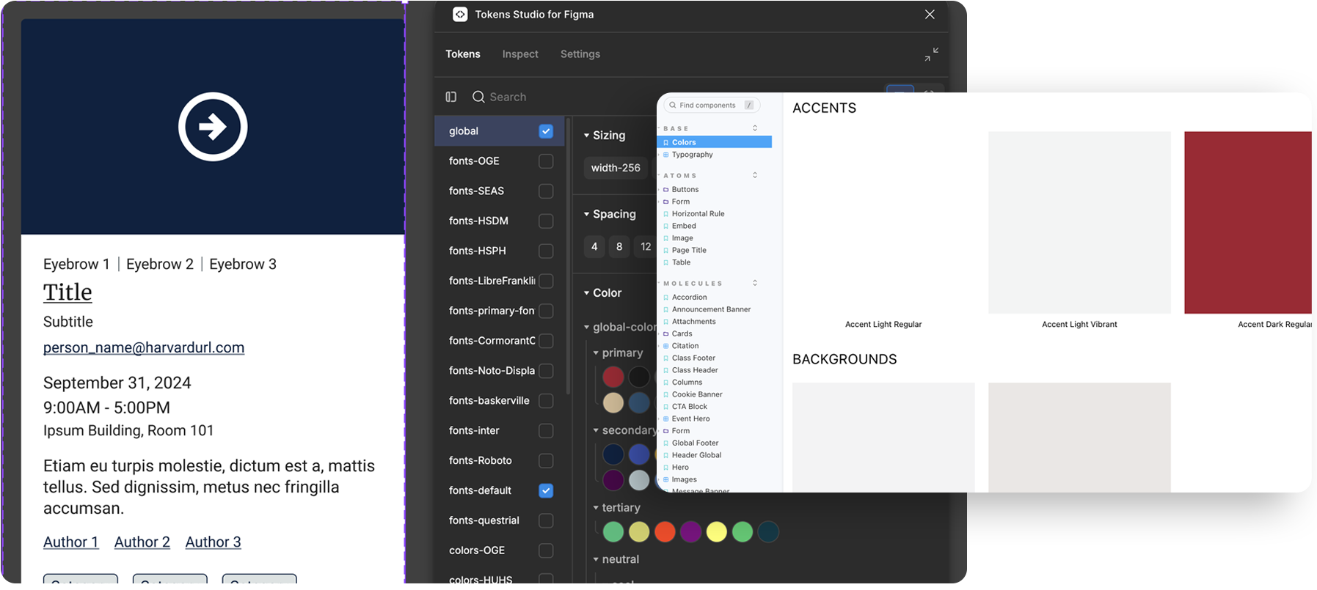The image size is (1317, 590).
Task: Click the search magnifier icon in Tokens Studio
Action: (478, 97)
